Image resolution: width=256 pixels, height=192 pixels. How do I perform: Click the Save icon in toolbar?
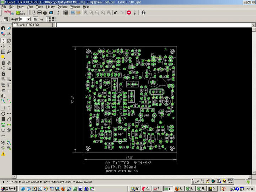point(39,12)
